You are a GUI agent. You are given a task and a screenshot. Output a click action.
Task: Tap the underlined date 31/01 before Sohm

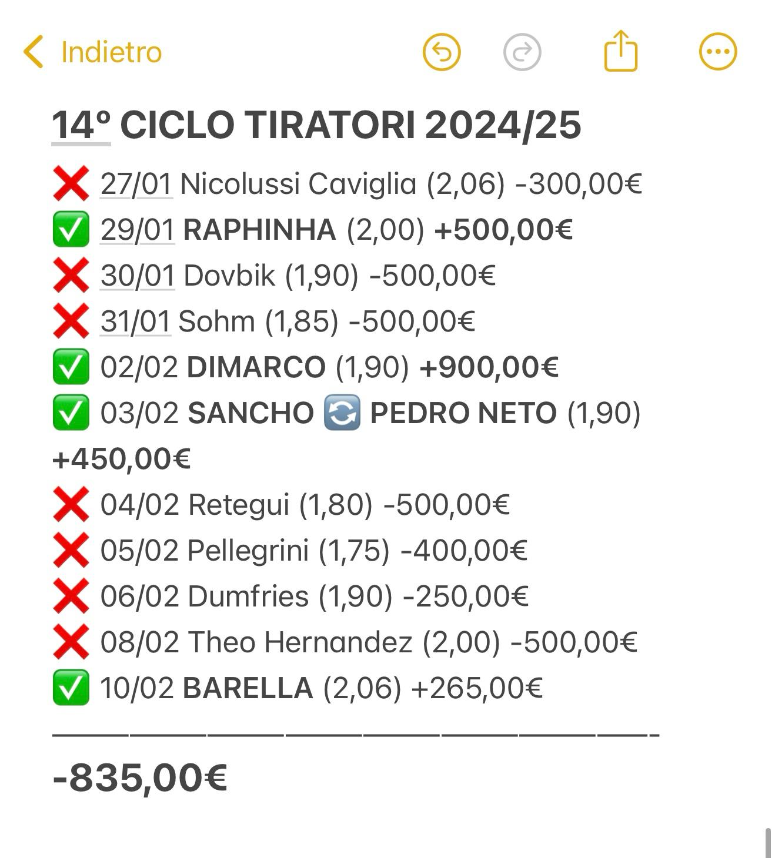(x=135, y=321)
